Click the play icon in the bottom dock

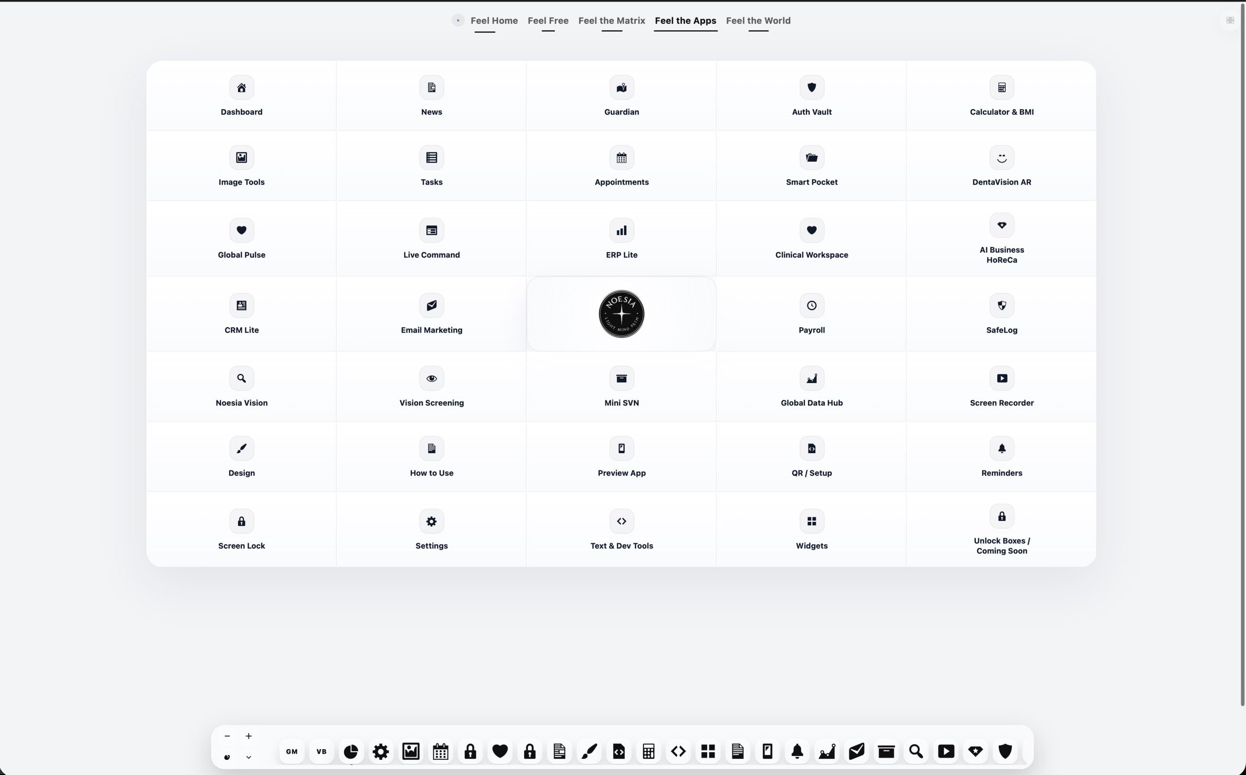946,752
